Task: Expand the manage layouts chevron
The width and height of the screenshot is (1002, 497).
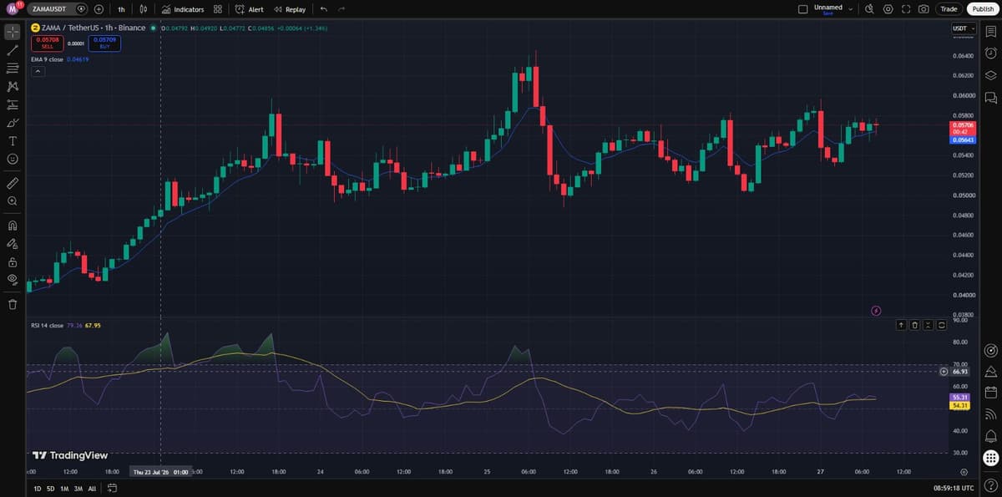Action: point(851,9)
